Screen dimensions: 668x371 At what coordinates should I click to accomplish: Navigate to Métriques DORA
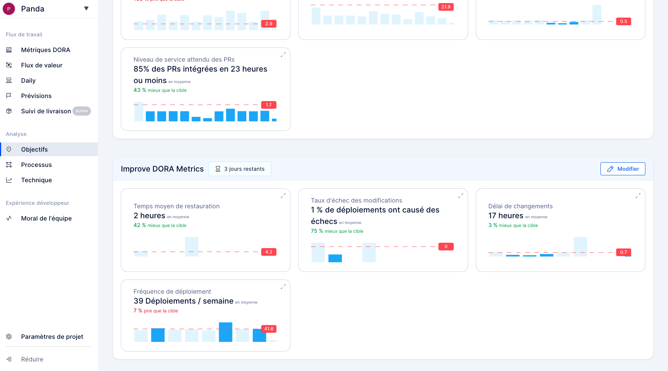[45, 50]
